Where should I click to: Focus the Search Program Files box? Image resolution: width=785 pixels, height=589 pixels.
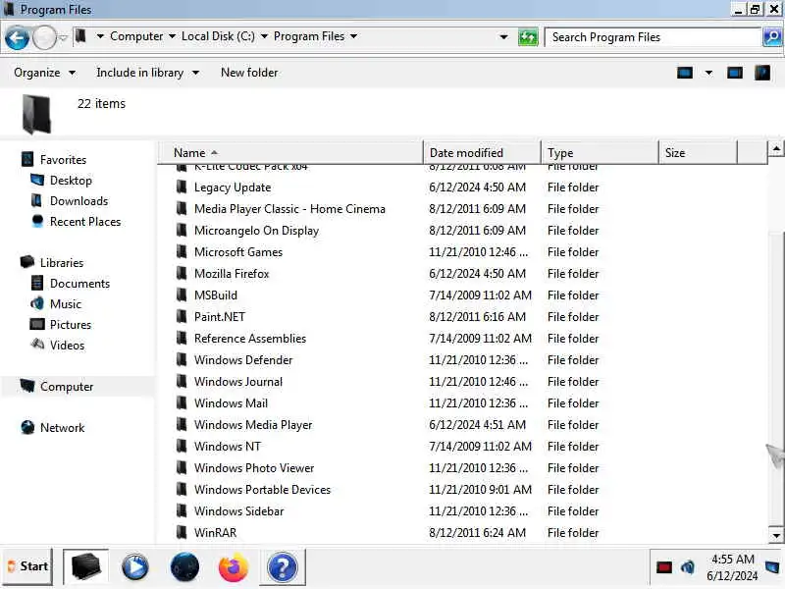point(653,37)
